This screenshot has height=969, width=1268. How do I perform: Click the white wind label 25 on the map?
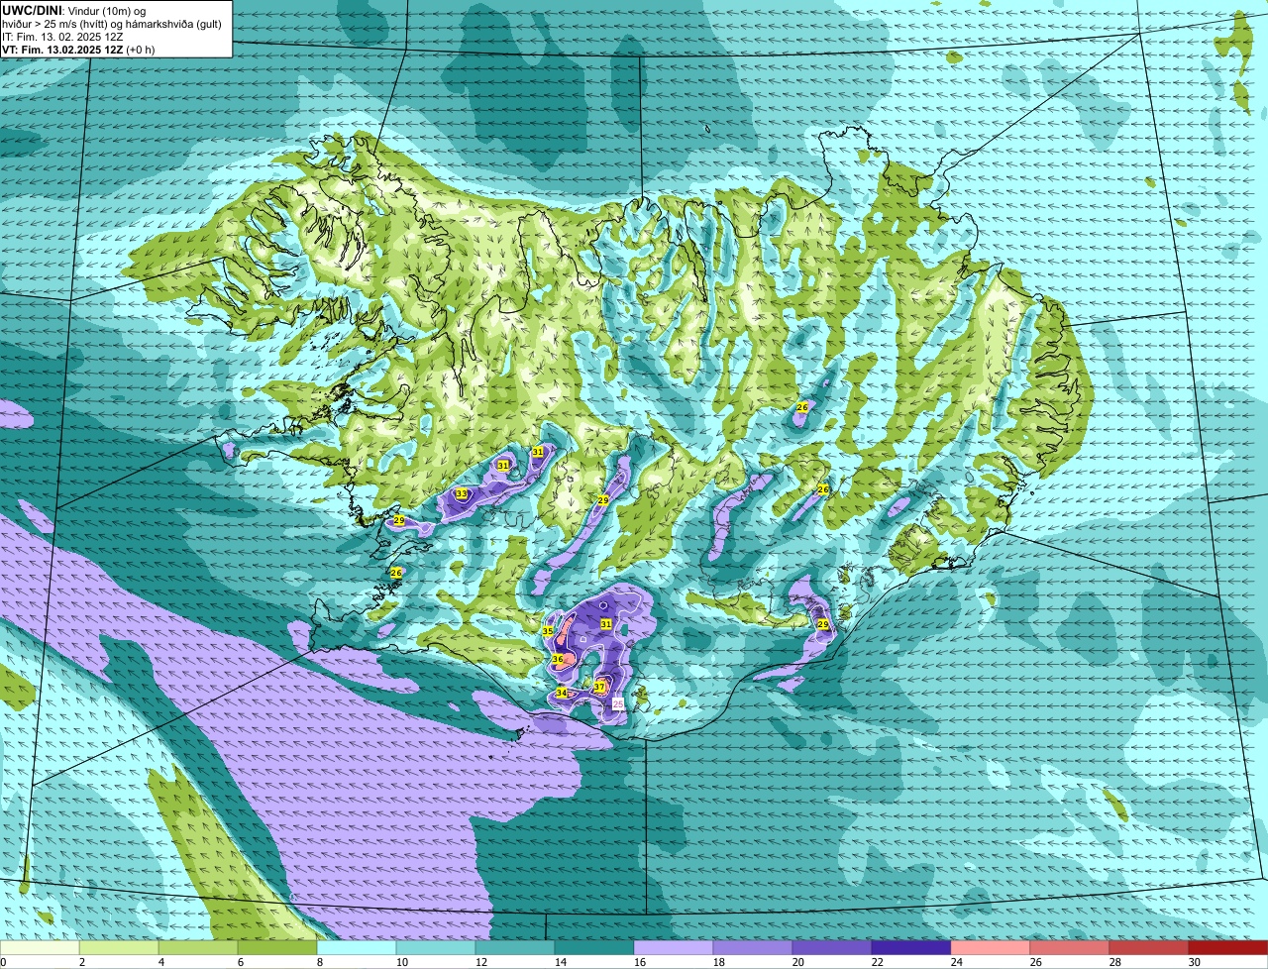[x=618, y=703]
